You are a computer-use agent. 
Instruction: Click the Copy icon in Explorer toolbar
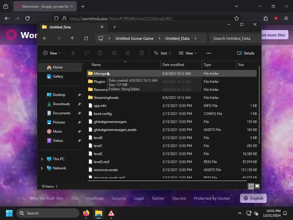pyautogui.click(x=86, y=53)
